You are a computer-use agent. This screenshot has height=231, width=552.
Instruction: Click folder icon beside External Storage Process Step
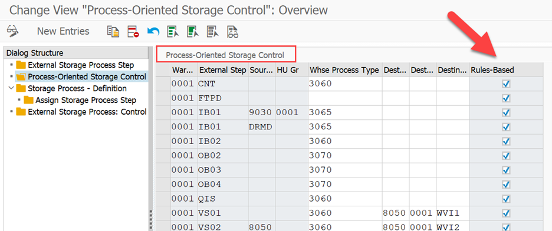click(x=21, y=65)
